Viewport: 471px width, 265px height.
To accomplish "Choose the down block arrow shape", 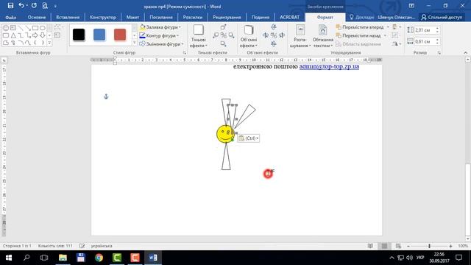I will pyautogui.click(x=43, y=35).
